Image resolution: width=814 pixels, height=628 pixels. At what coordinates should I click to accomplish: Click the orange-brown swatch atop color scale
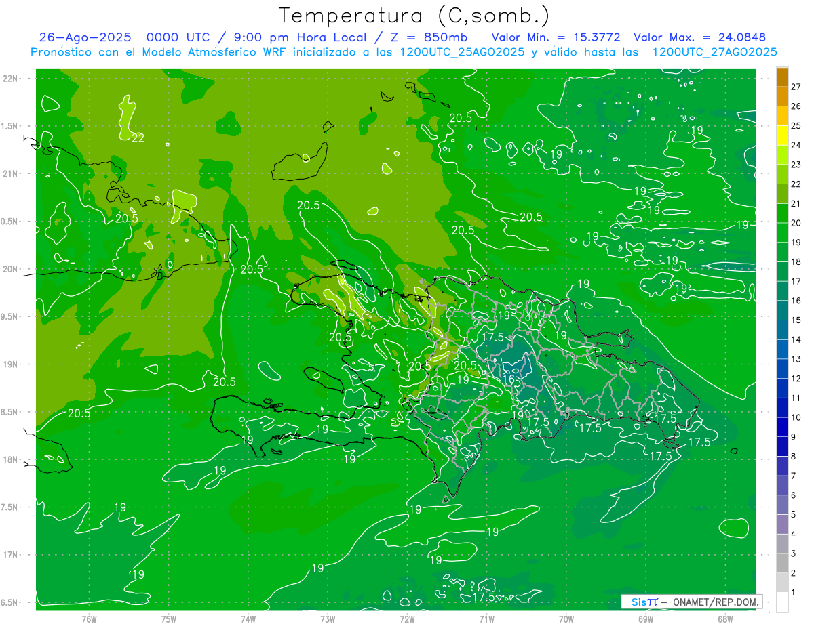click(782, 77)
